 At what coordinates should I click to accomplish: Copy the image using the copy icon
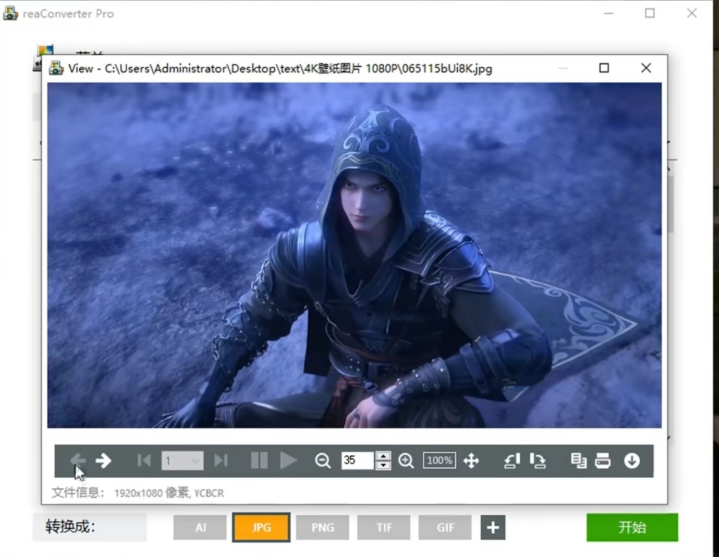tap(578, 461)
